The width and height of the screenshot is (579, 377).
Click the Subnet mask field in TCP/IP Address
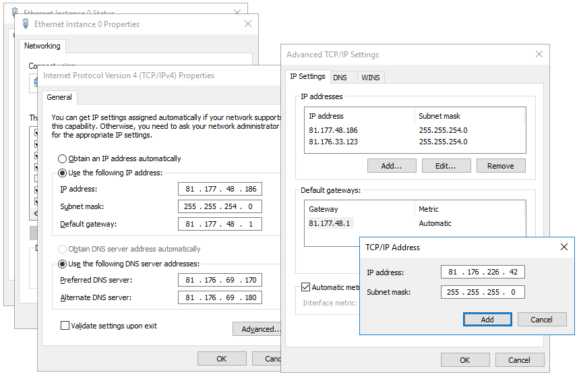coord(483,293)
